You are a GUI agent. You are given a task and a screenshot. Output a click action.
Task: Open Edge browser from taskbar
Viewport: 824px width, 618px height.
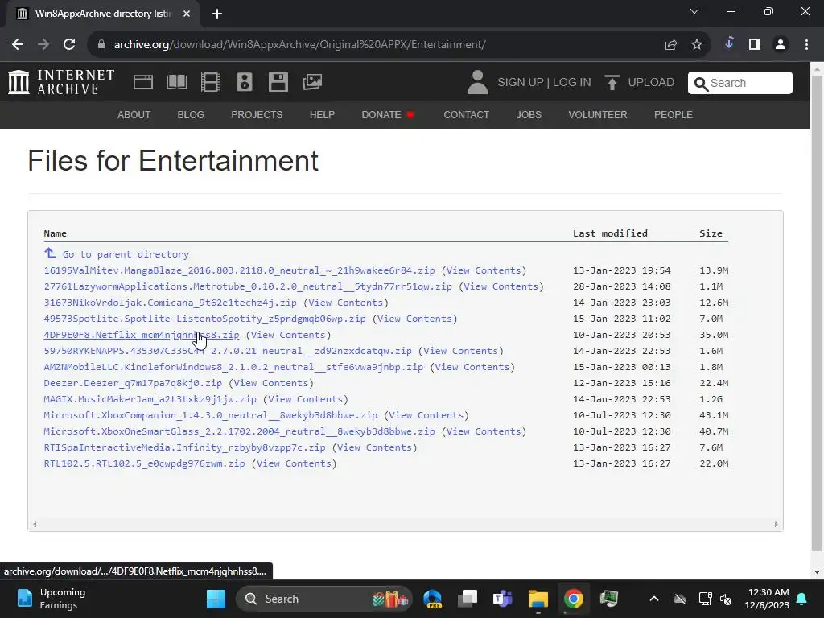(432, 599)
